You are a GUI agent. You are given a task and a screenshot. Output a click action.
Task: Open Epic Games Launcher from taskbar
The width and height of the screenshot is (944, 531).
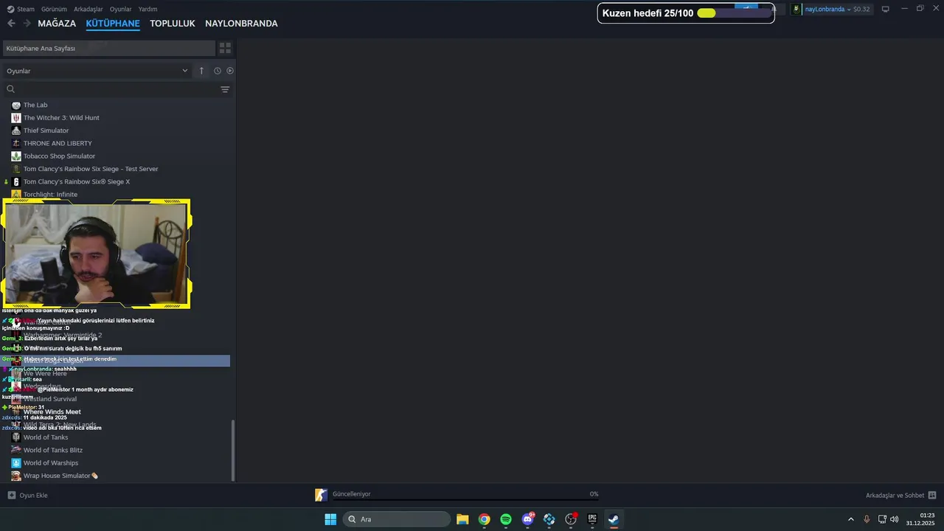click(592, 519)
